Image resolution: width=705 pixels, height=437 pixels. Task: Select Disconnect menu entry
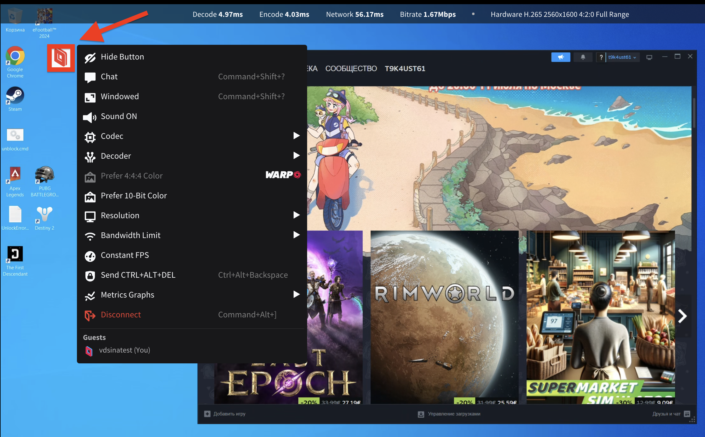click(192, 315)
